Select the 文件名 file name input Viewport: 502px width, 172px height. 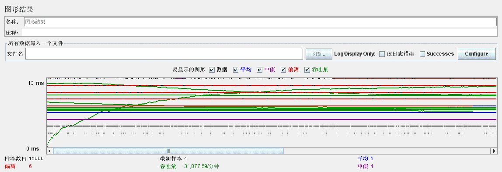(164, 54)
